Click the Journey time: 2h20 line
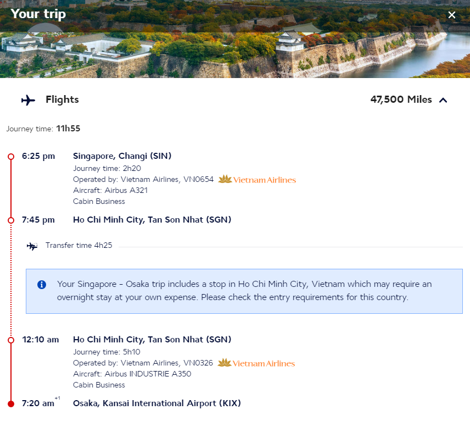The height and width of the screenshot is (421, 470). pyautogui.click(x=107, y=168)
